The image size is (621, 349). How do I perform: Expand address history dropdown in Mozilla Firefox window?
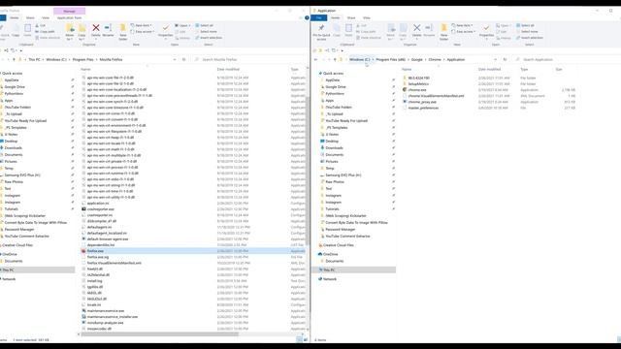pos(175,59)
